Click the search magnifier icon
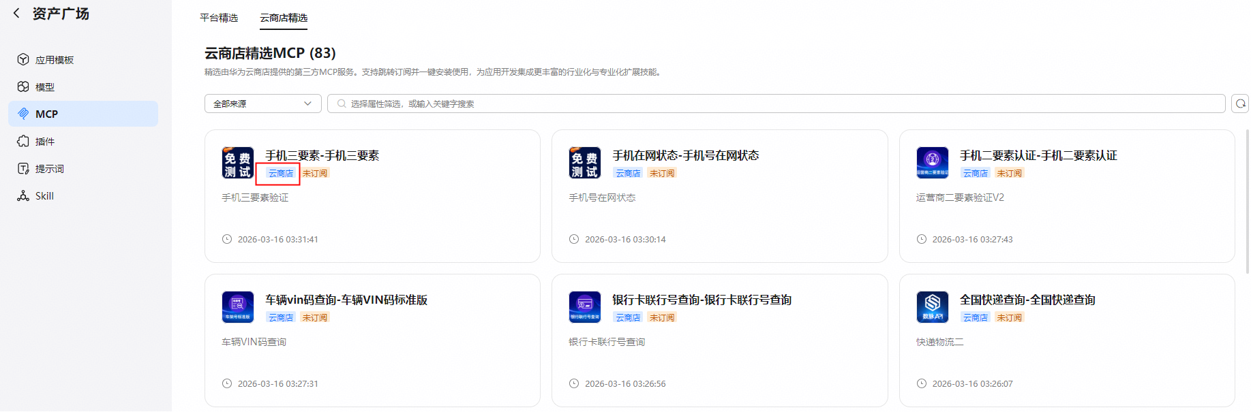Viewport: 1251px width, 412px height. coord(342,104)
